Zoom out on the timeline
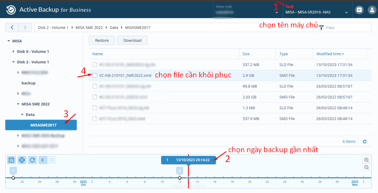The width and height of the screenshot is (378, 193). click(366, 167)
